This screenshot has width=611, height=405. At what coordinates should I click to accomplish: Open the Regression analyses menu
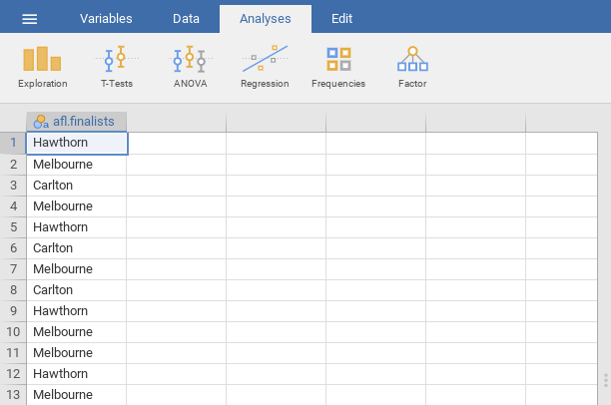(x=265, y=67)
